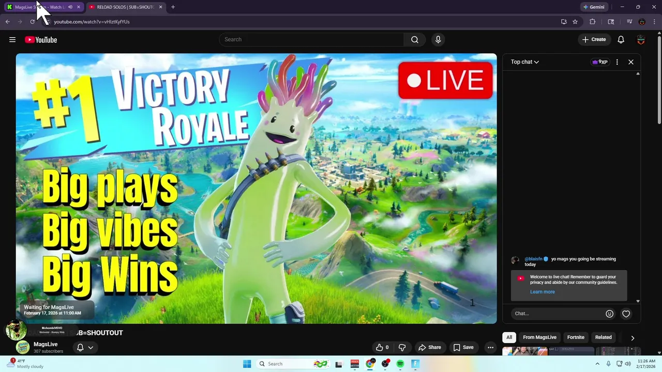Start voice search with the microphone icon

point(438,40)
